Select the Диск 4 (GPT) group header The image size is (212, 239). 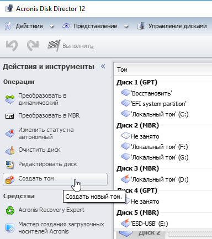(141, 190)
